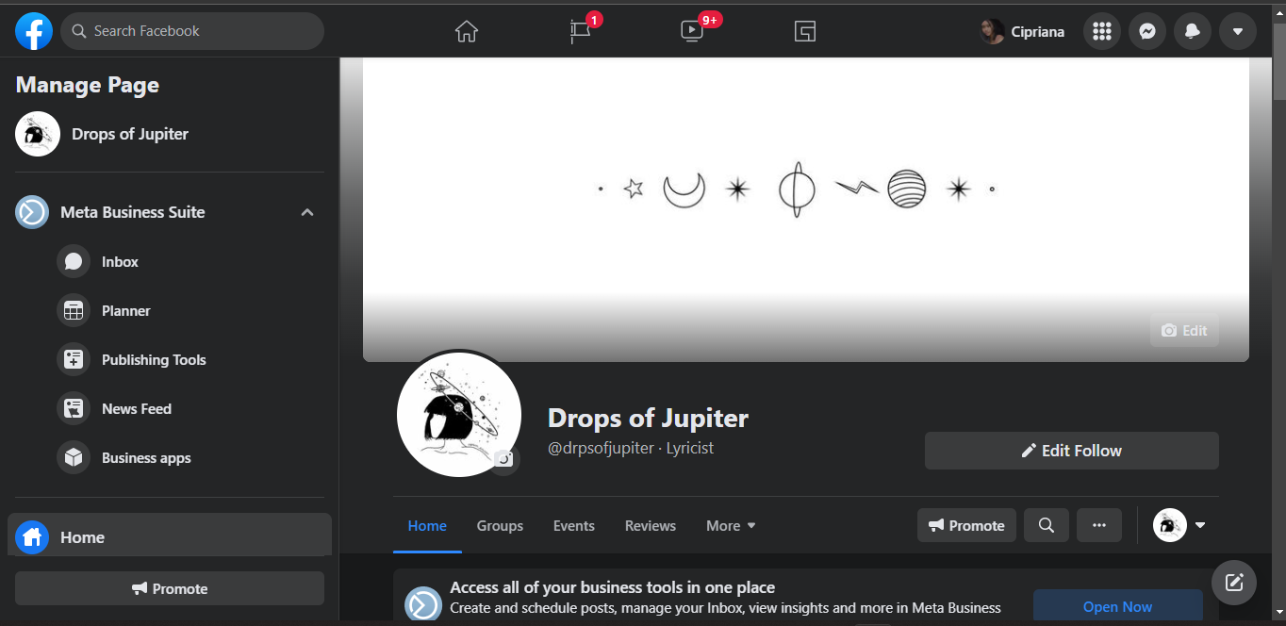Open the Pages flag icon with notification
The width and height of the screenshot is (1286, 626).
580,31
